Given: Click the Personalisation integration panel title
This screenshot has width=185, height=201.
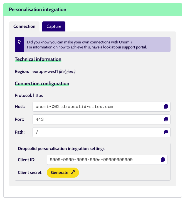Looking at the screenshot, I should (38, 9).
